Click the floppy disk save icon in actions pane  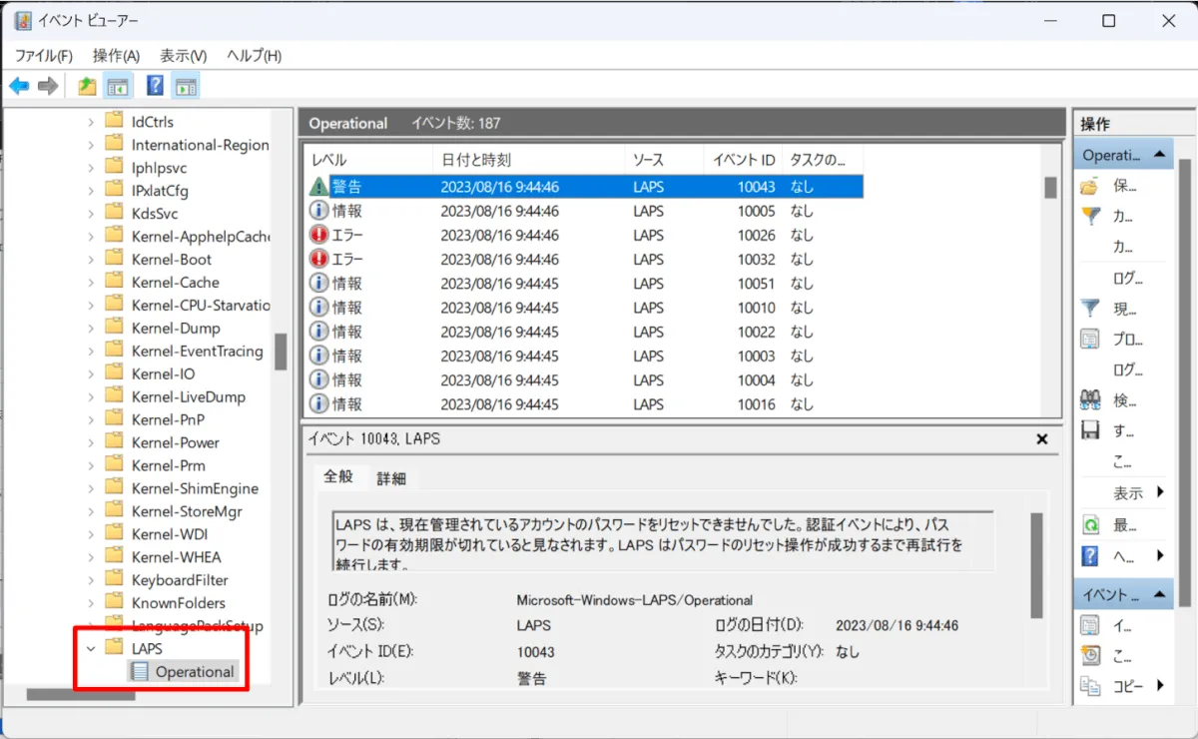pos(1090,431)
